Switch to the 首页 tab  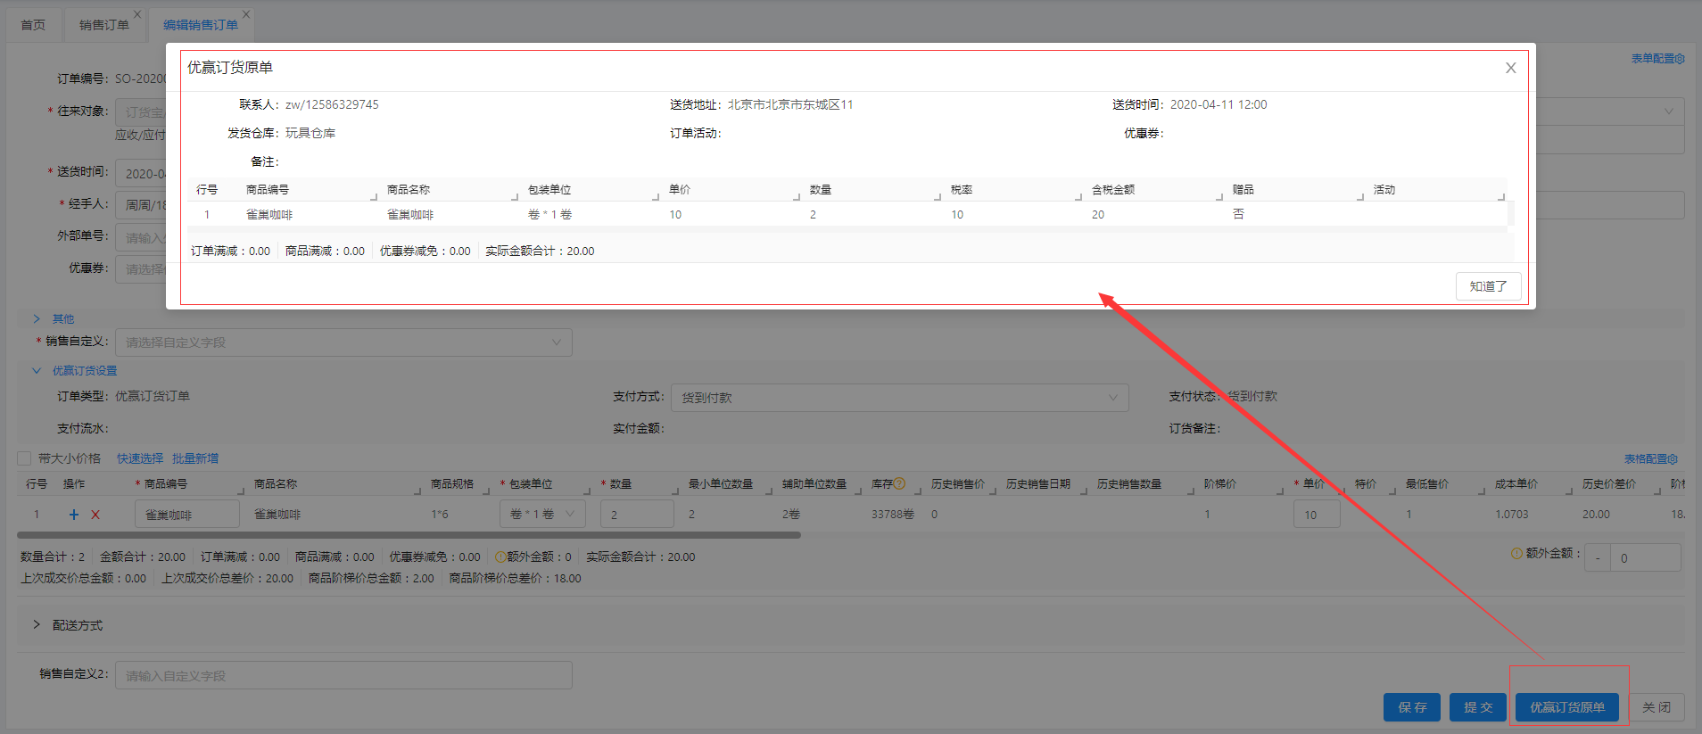click(x=33, y=25)
